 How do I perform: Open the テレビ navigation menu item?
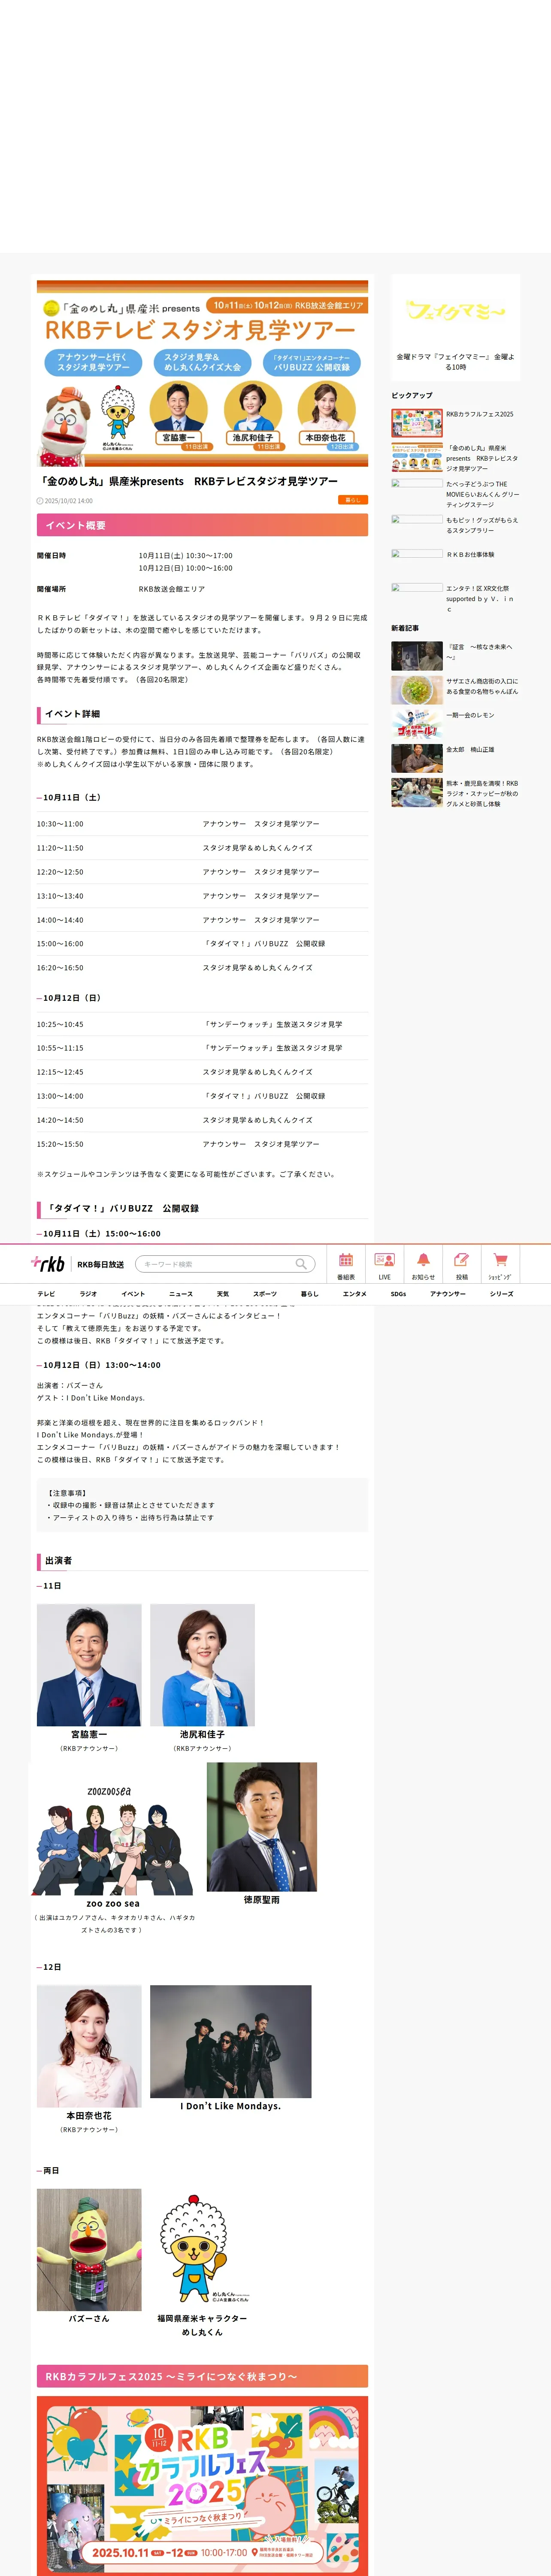pos(46,1294)
